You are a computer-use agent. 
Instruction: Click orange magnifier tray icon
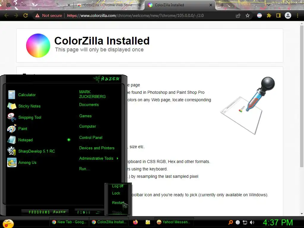coord(231,222)
